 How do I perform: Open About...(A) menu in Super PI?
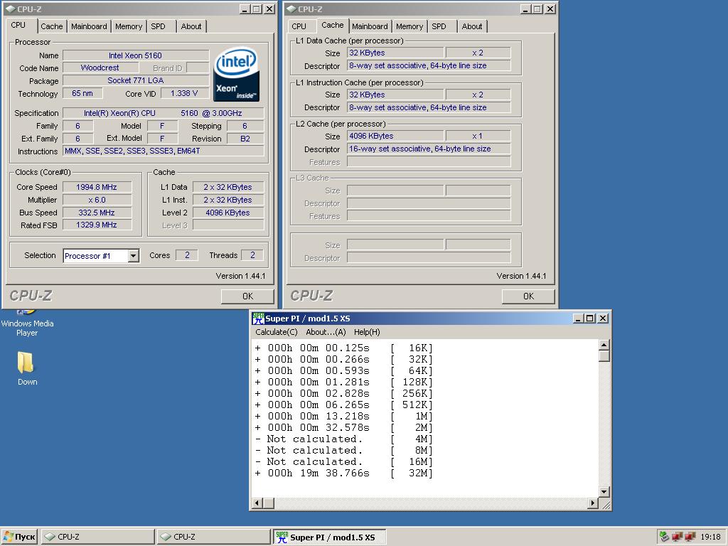tap(326, 332)
